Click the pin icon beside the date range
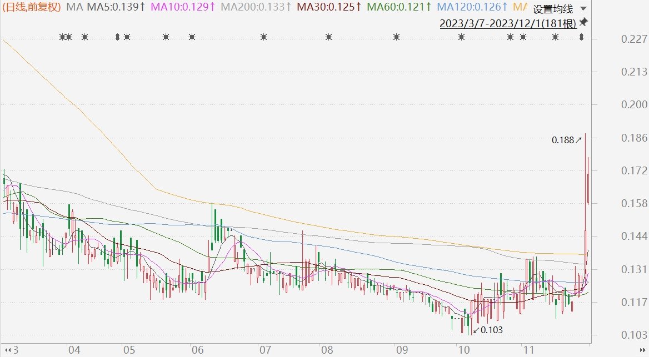The height and width of the screenshot is (357, 649). tap(583, 22)
